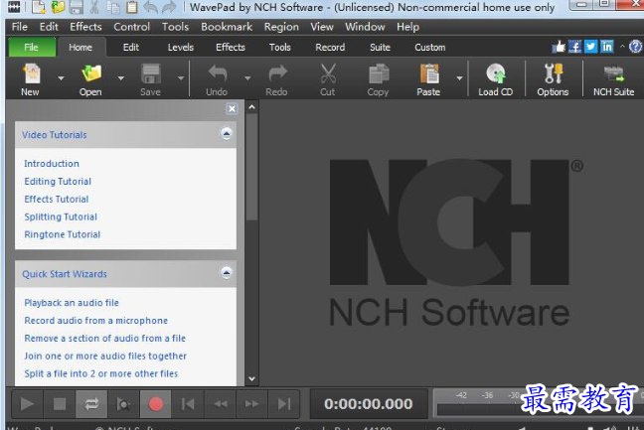
Task: Click the Facebook share icon
Action: pos(574,47)
